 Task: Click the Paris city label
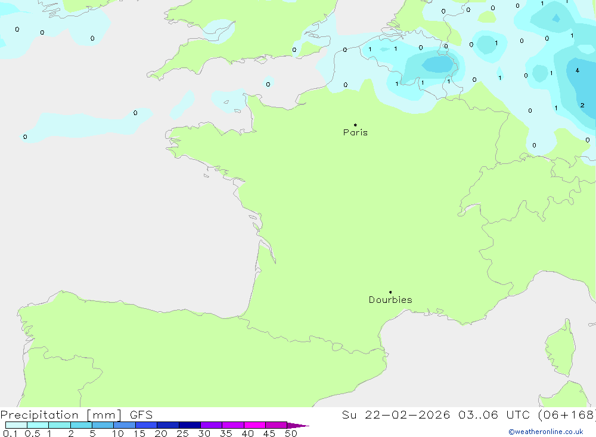pyautogui.click(x=355, y=132)
